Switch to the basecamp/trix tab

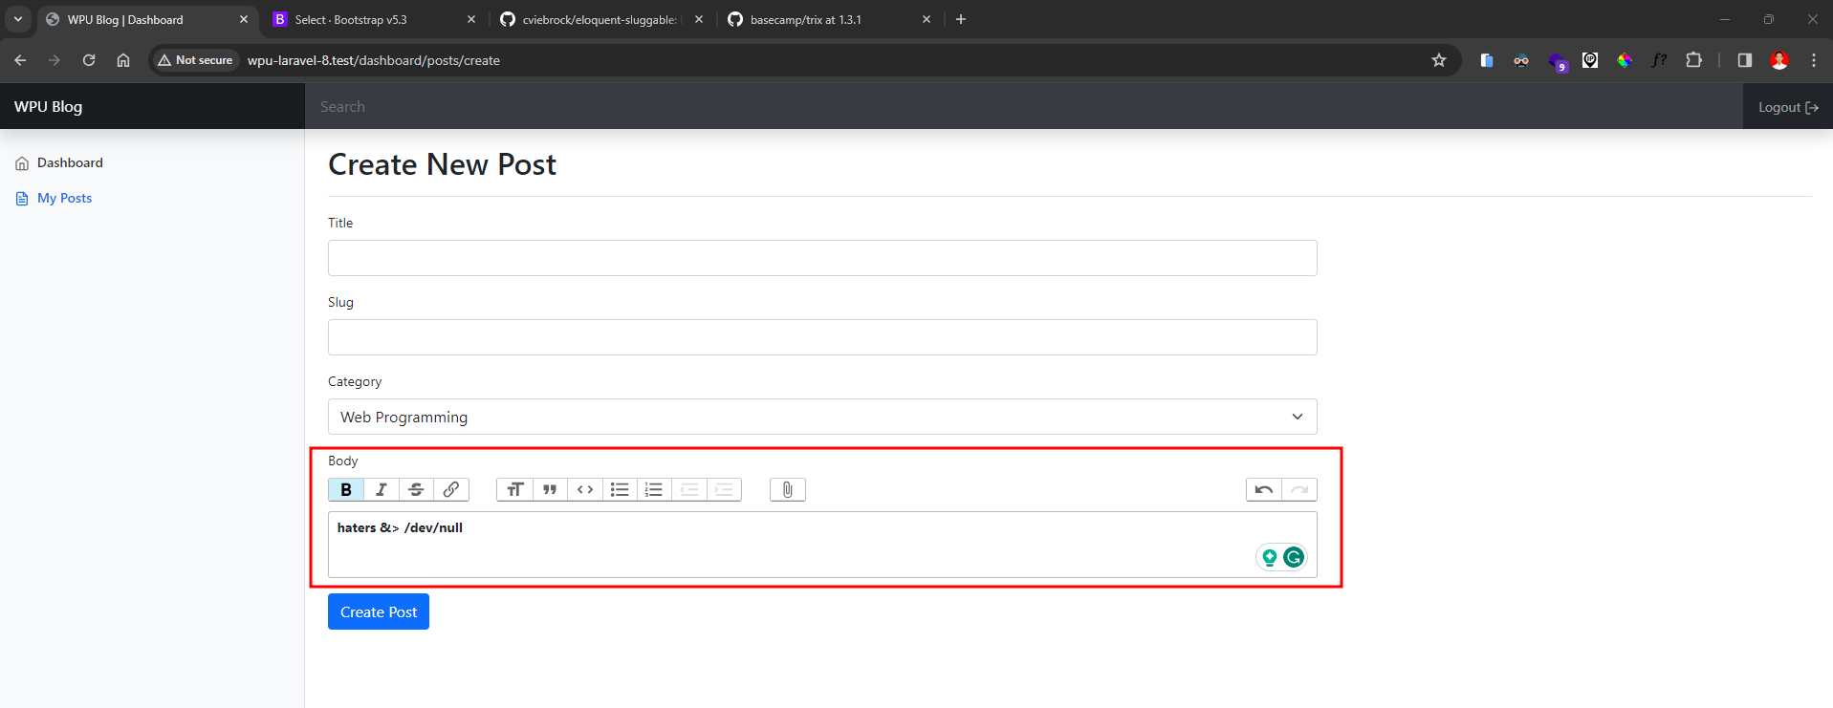pyautogui.click(x=822, y=19)
